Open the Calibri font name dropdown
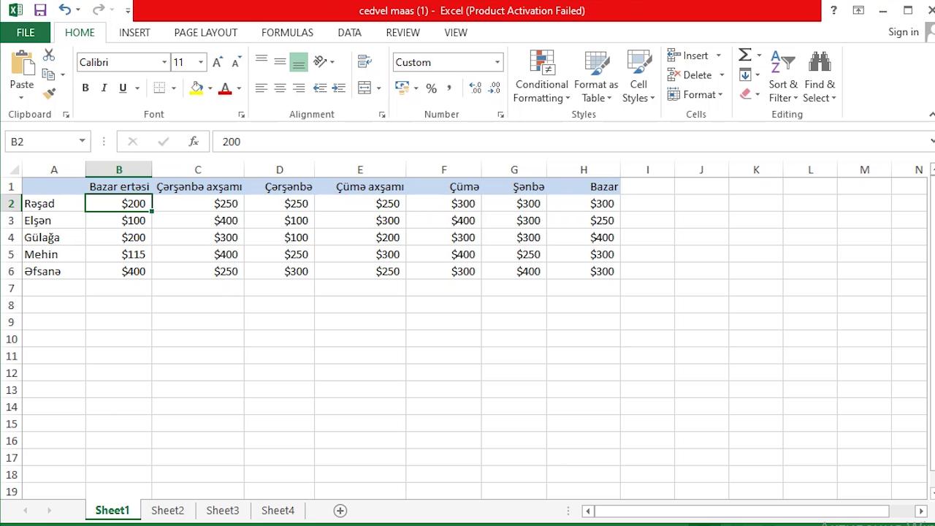935x526 pixels. (164, 62)
